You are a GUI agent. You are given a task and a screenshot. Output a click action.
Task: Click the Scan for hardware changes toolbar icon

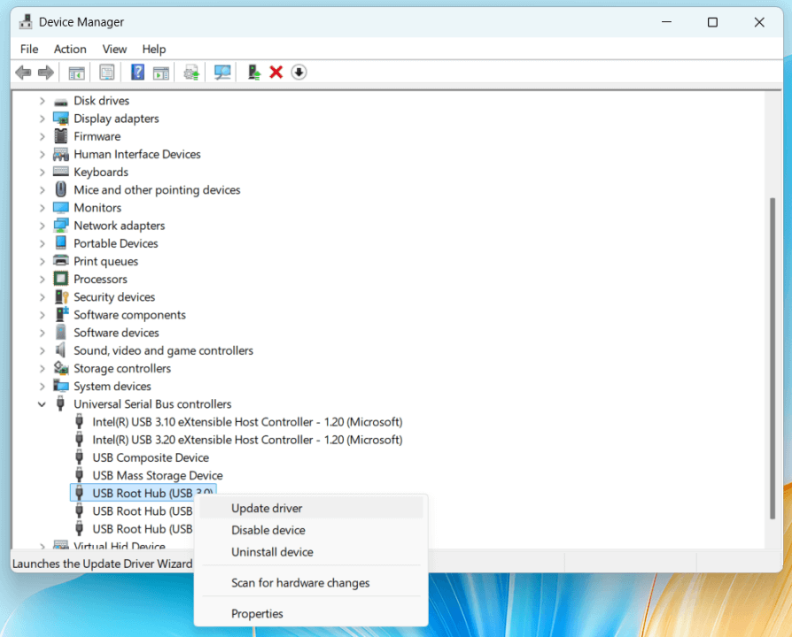[x=222, y=72]
